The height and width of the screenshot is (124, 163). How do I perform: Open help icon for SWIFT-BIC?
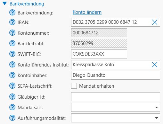(12, 54)
